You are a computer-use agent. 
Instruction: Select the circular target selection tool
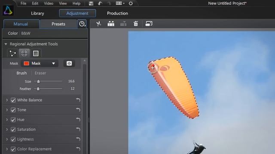[24, 53]
